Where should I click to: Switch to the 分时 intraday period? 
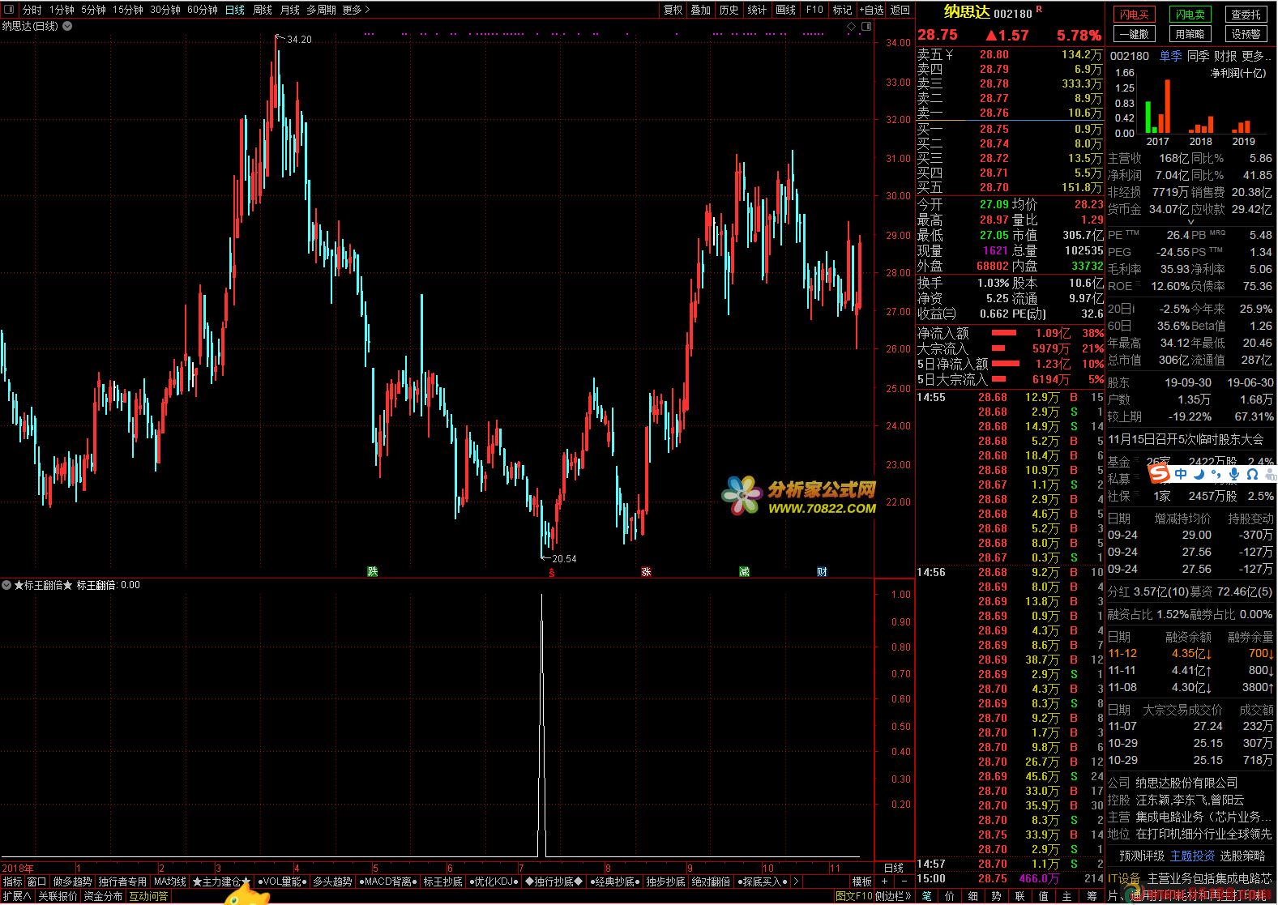(32, 10)
